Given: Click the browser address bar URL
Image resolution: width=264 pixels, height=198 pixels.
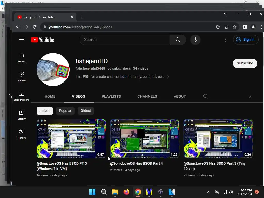Looking at the screenshot, I should tap(80, 27).
